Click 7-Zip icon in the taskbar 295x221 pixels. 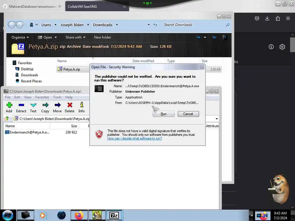[x=114, y=215]
